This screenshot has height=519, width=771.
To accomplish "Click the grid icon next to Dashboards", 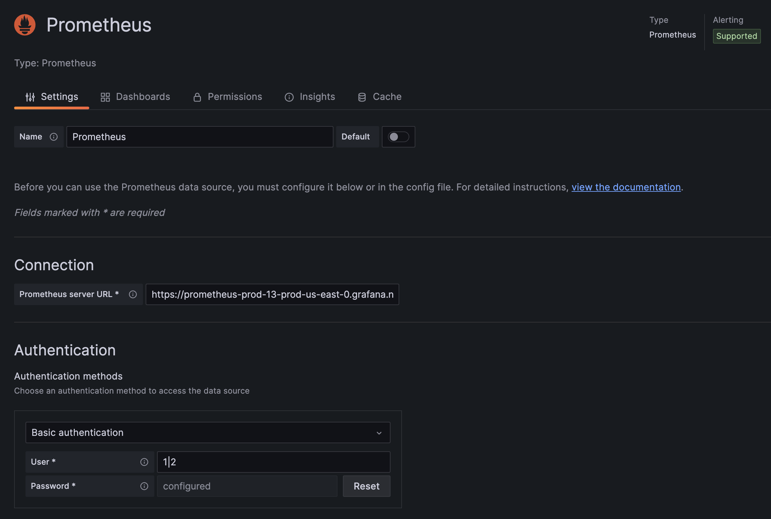I will click(x=105, y=97).
